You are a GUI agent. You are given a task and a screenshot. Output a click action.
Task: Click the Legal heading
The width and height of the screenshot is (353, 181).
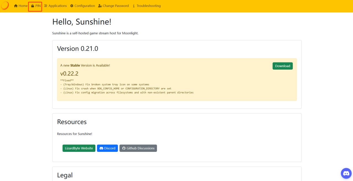point(65,175)
